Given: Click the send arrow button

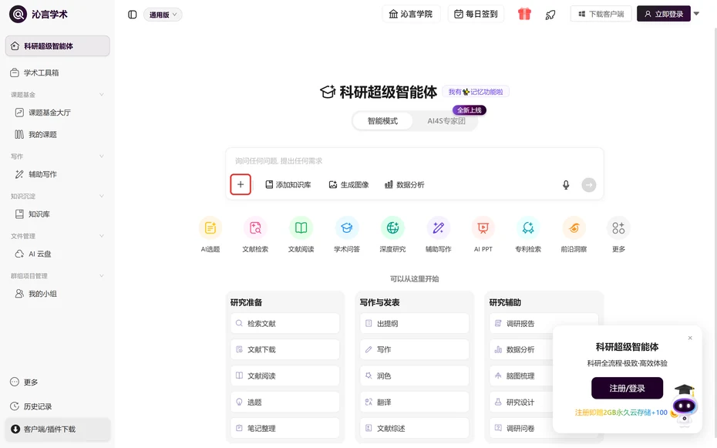Looking at the screenshot, I should (x=589, y=185).
